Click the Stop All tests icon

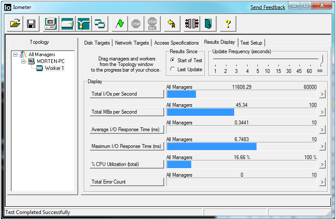(x=153, y=24)
